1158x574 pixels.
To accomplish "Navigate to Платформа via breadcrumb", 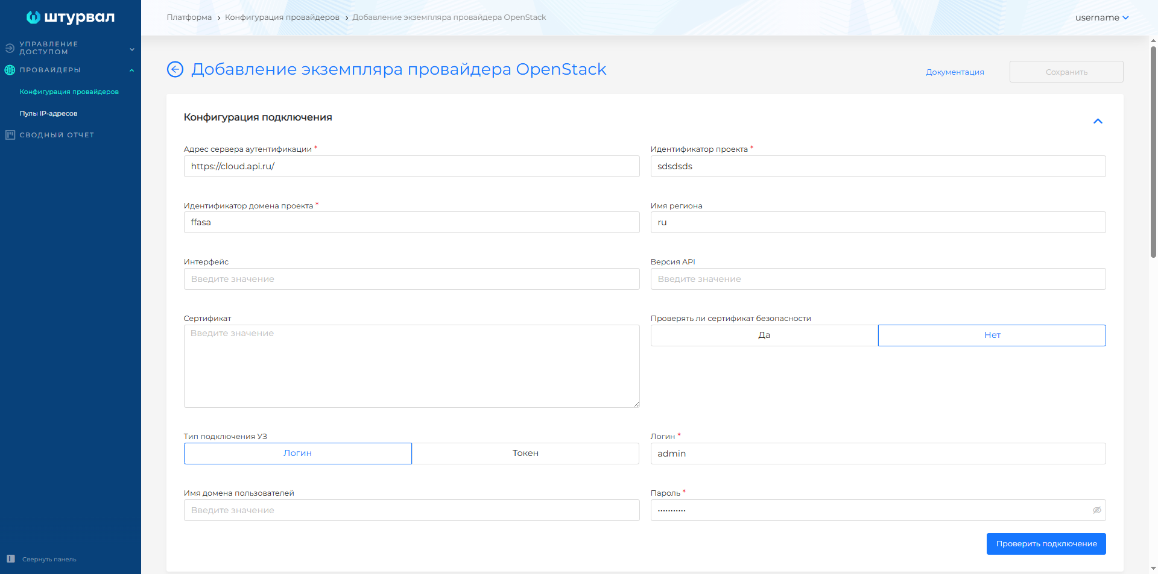I will (x=188, y=17).
